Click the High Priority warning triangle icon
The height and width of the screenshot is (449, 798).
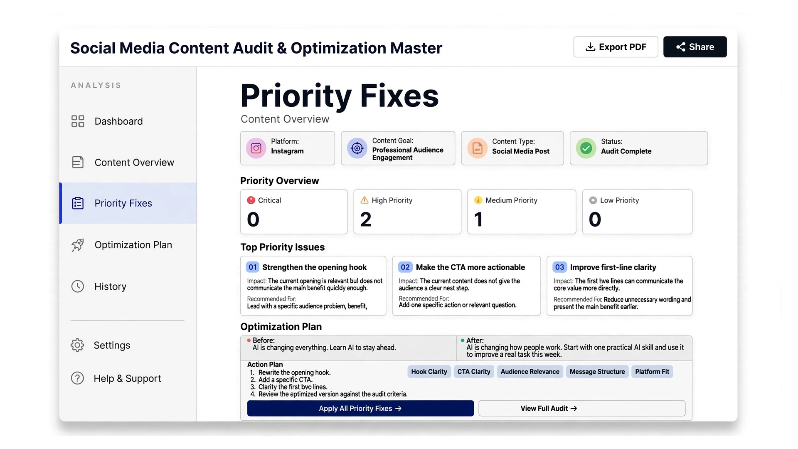coord(365,200)
